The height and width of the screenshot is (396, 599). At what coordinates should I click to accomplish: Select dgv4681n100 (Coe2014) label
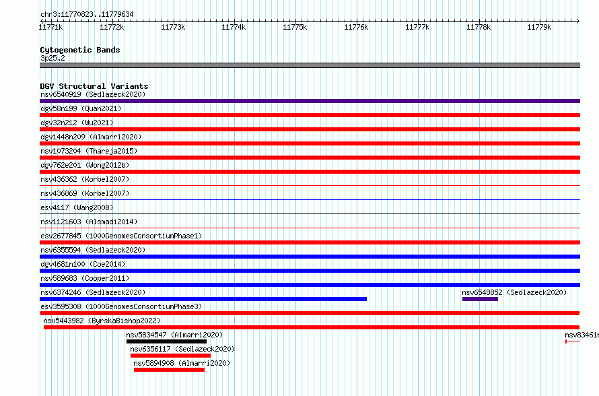pos(83,264)
